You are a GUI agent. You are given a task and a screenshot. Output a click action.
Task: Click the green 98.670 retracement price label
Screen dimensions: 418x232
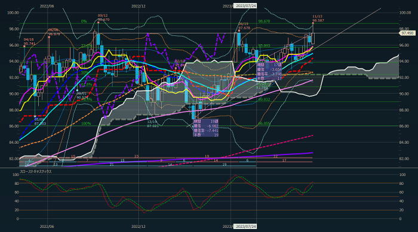pos(264,21)
